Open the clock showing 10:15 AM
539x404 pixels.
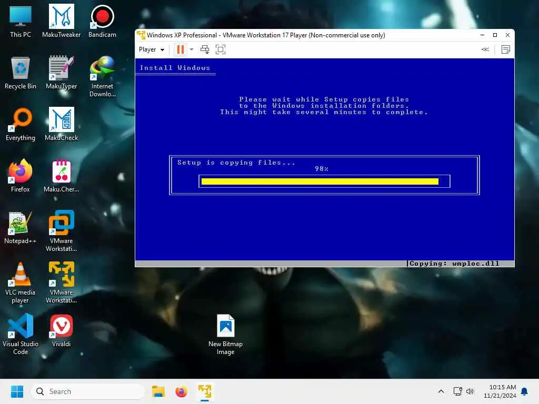pos(500,391)
